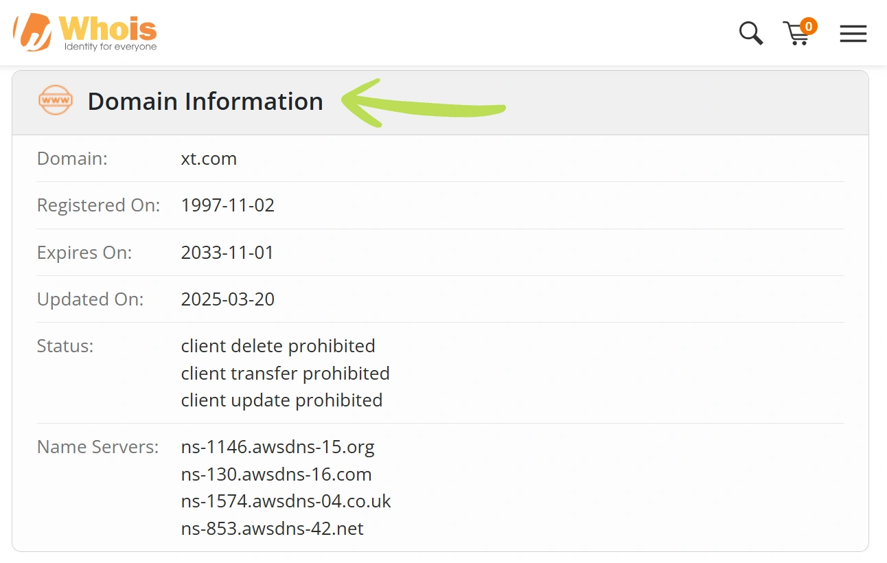This screenshot has width=887, height=563.
Task: Click the Domain Information heading
Action: click(x=205, y=101)
